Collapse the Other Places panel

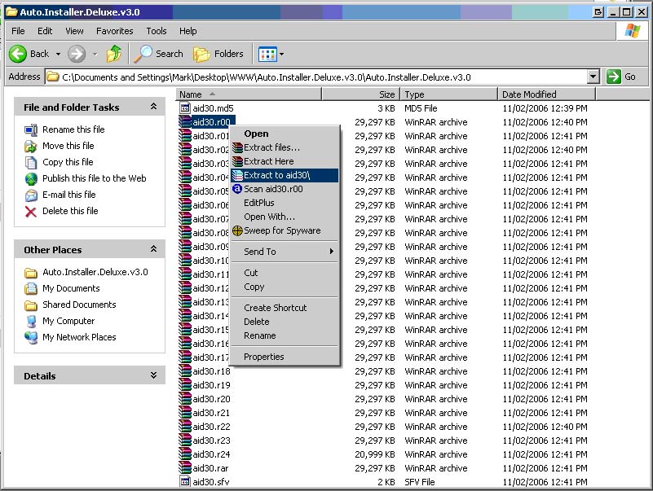pos(153,249)
